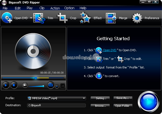
Task: Click the blue convert icon in step 4
Action: (99, 76)
